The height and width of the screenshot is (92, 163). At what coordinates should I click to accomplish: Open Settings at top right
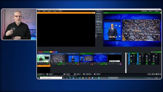coord(157,11)
